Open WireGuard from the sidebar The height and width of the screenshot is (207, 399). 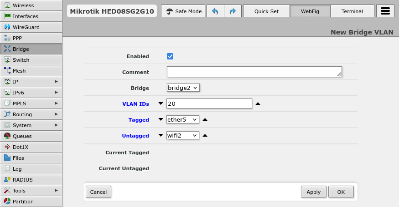pyautogui.click(x=26, y=27)
